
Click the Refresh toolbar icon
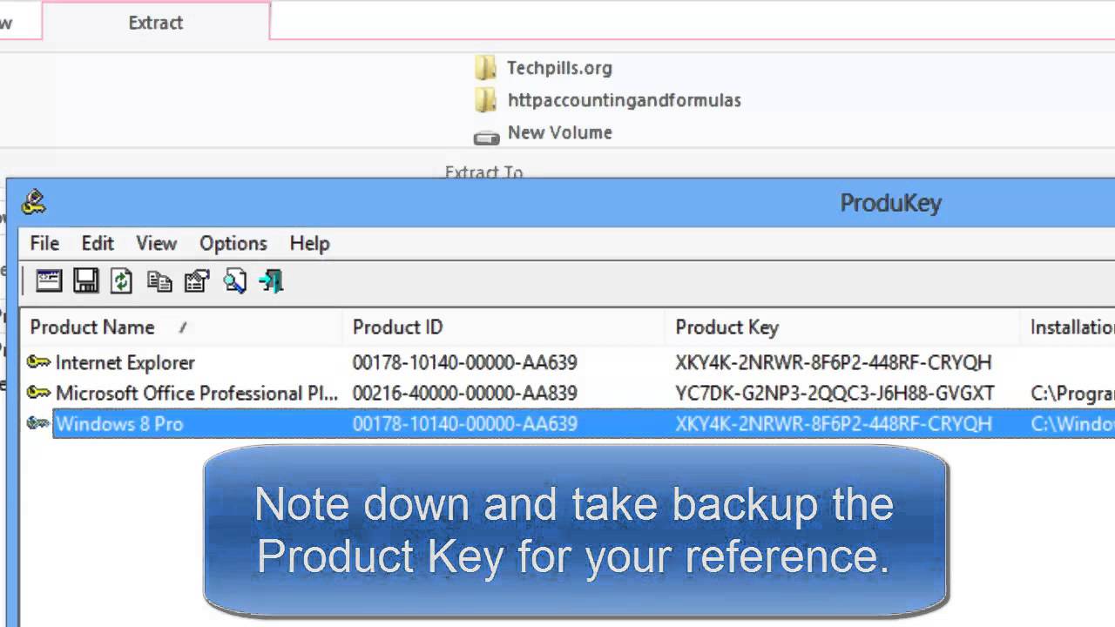point(121,280)
